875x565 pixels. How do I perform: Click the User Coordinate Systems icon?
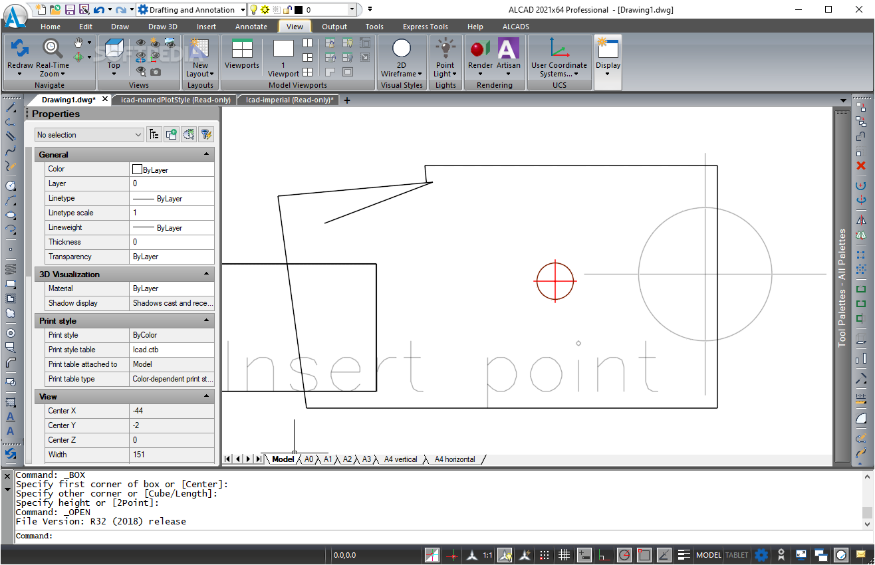[x=559, y=49]
